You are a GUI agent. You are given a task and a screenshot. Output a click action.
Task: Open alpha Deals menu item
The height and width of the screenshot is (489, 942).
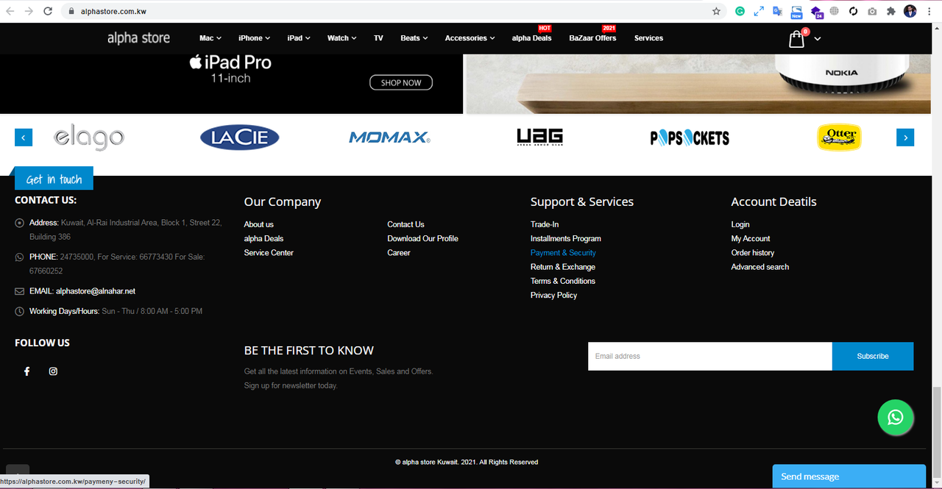(x=531, y=38)
